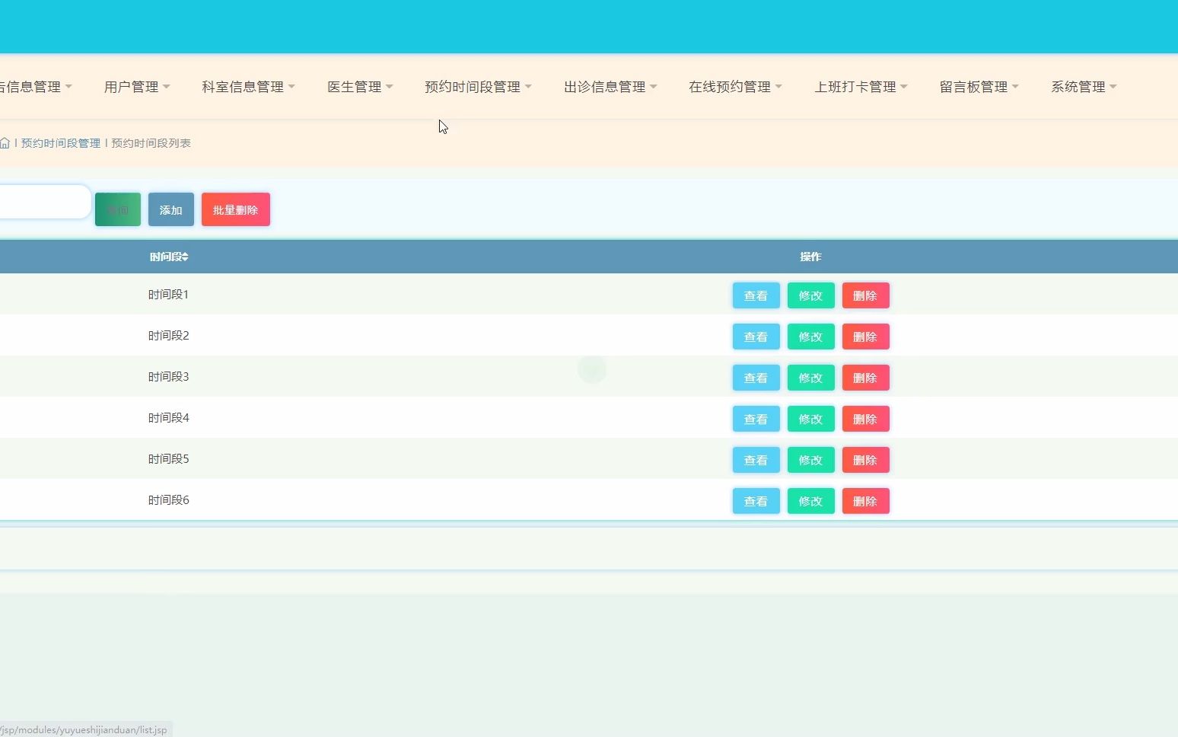Expand dropdown arrow next to 医生管理
1178x737 pixels.
coord(390,87)
